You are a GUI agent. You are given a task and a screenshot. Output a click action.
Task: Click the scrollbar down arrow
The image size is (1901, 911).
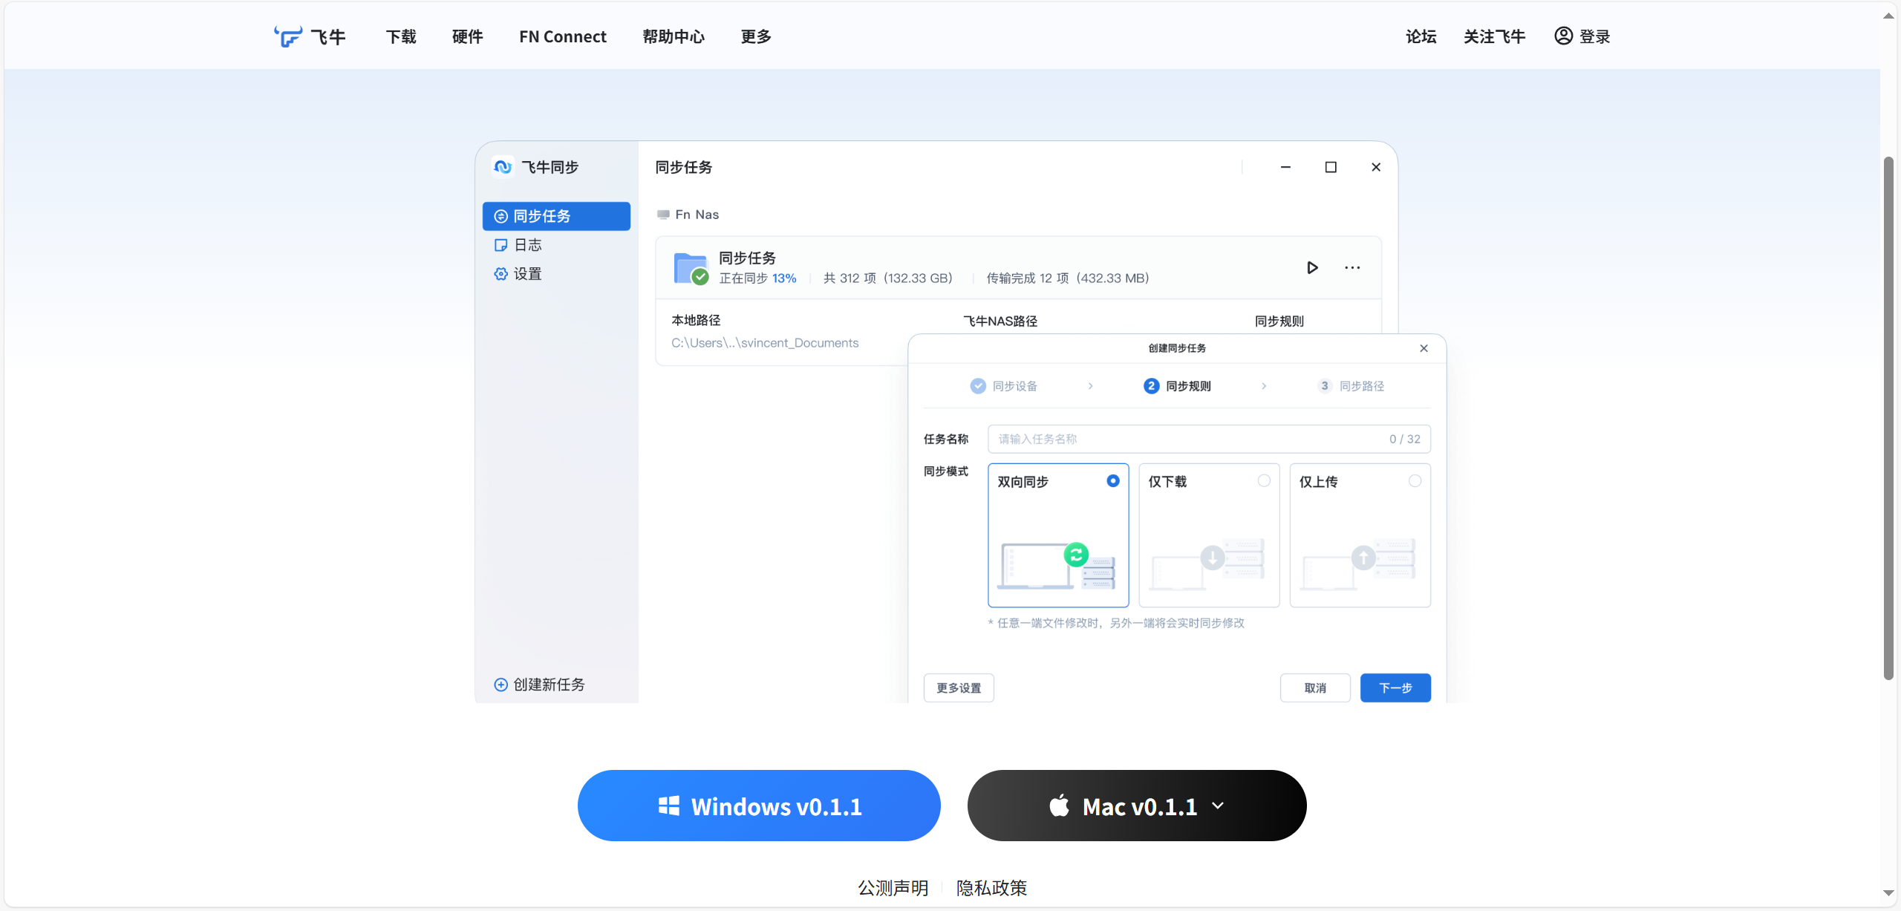coord(1888,893)
